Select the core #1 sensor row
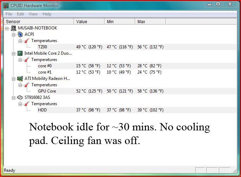 (x=137, y=72)
